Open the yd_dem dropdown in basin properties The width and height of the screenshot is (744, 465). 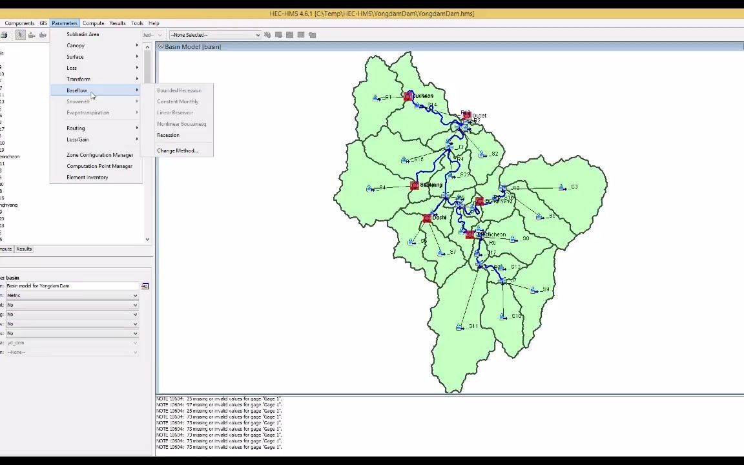(71, 343)
